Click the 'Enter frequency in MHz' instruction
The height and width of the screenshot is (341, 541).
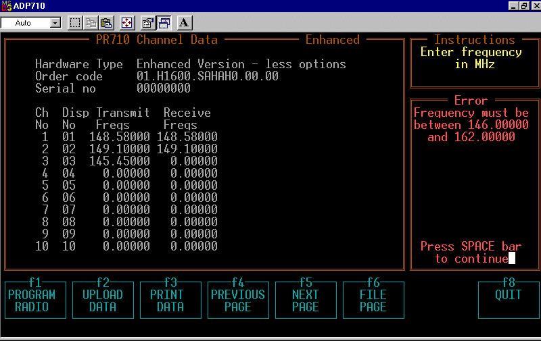(471, 58)
